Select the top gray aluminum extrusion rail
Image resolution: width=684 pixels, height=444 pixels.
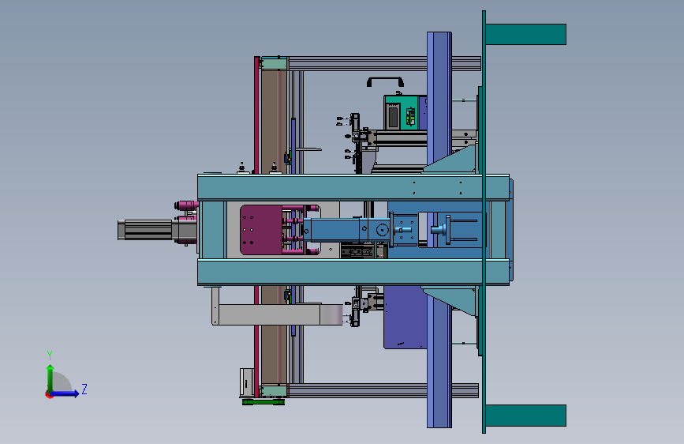(x=384, y=63)
